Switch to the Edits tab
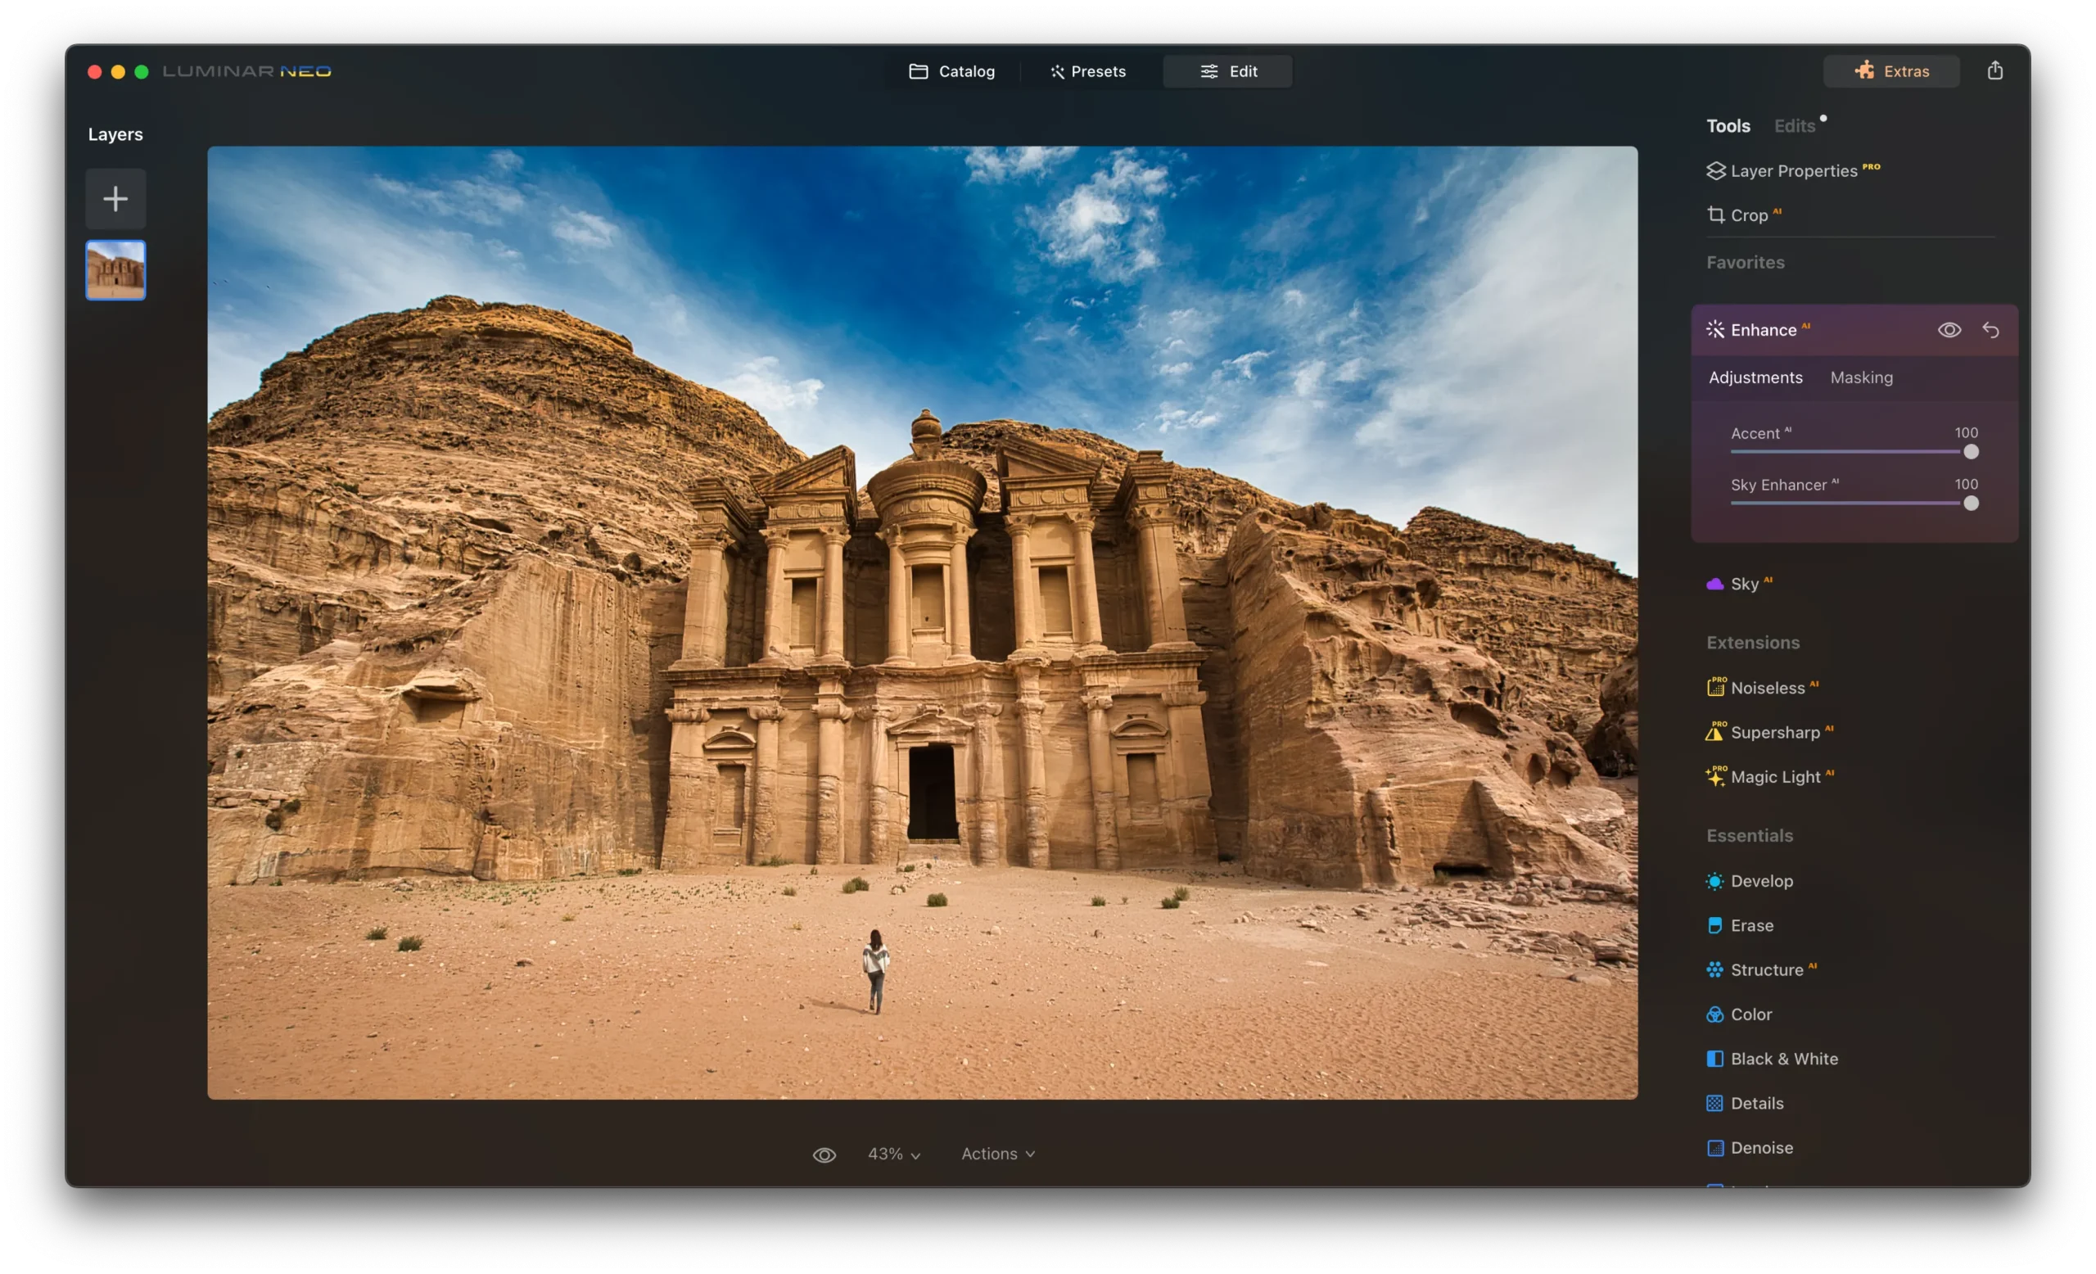Viewport: 2096px width, 1274px height. [x=1794, y=126]
